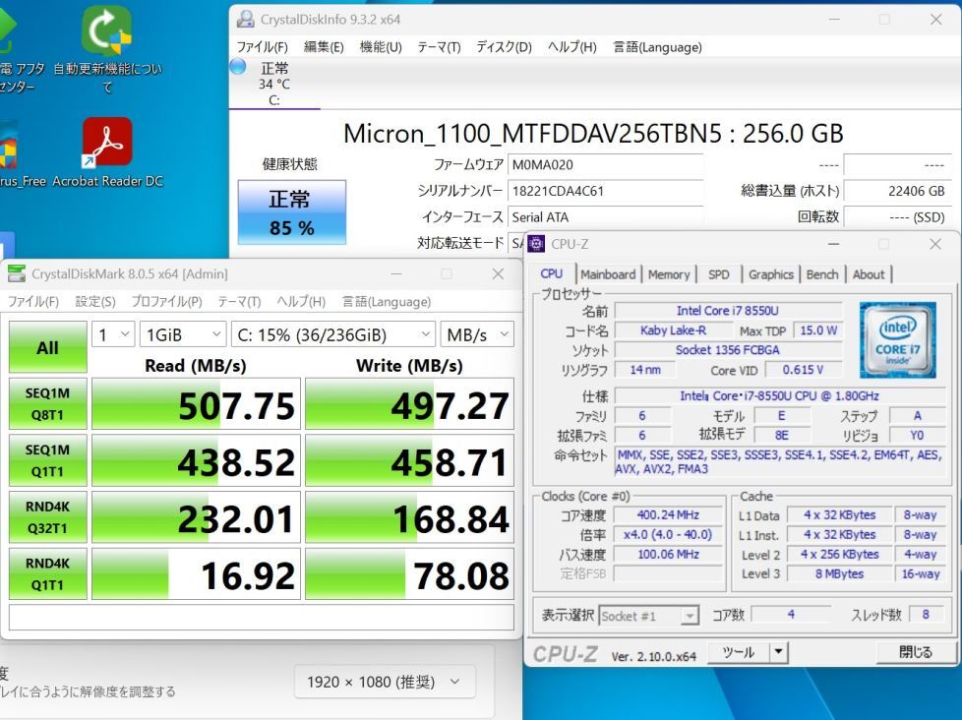Click CrystalDiskInfo title bar app icon

[245, 19]
